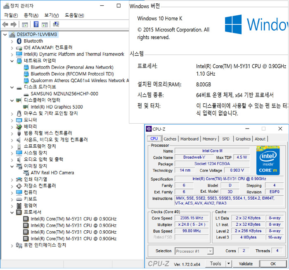
Task: Open the 동작(A) menu
Action: [31, 15]
